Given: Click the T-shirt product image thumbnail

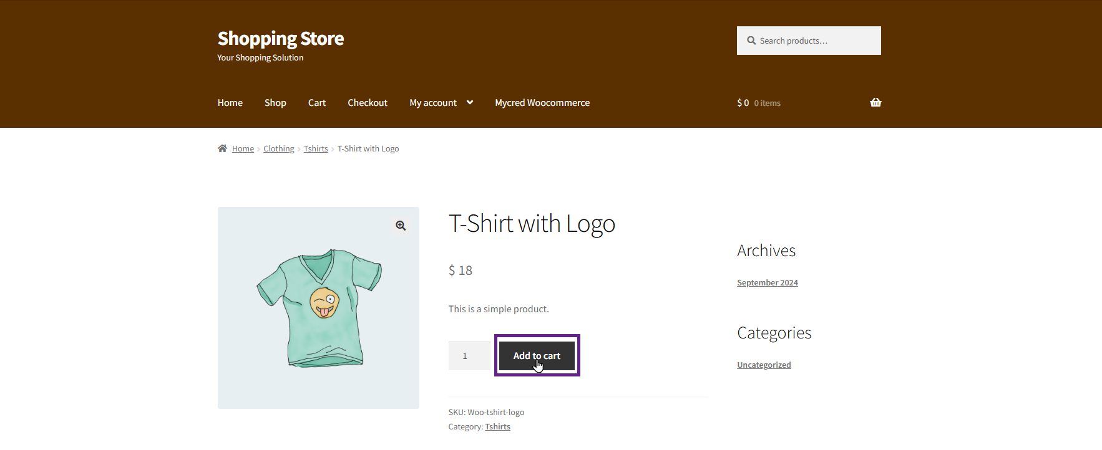Looking at the screenshot, I should 318,309.
